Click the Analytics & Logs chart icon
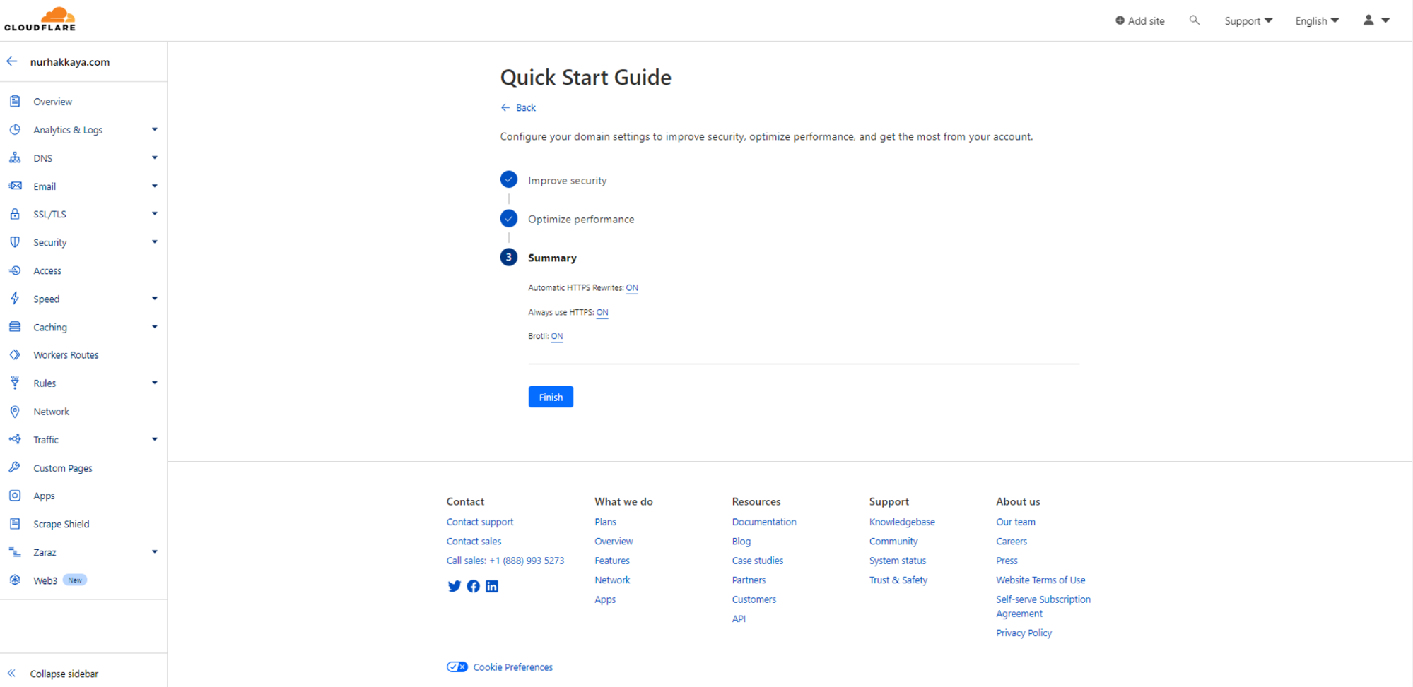 pos(15,130)
